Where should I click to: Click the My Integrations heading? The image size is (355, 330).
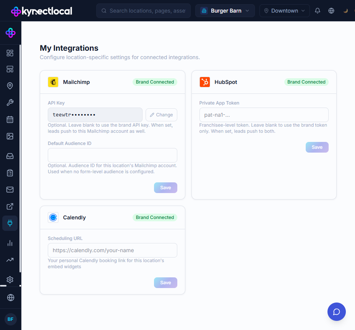pos(69,48)
